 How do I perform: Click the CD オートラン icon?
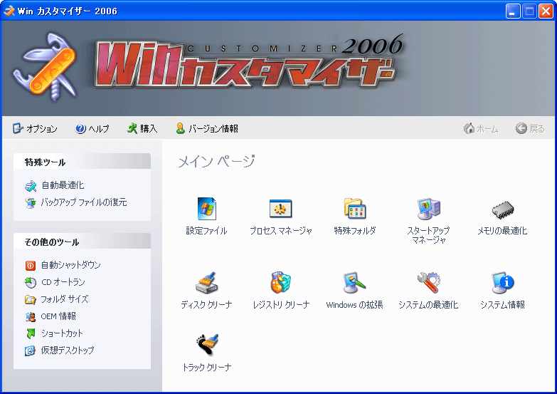pyautogui.click(x=31, y=283)
